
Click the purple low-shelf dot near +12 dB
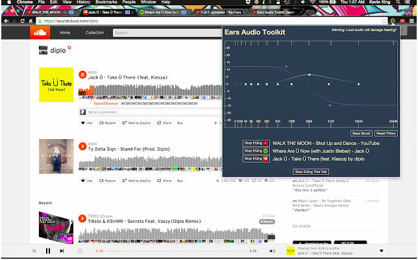[286, 66]
